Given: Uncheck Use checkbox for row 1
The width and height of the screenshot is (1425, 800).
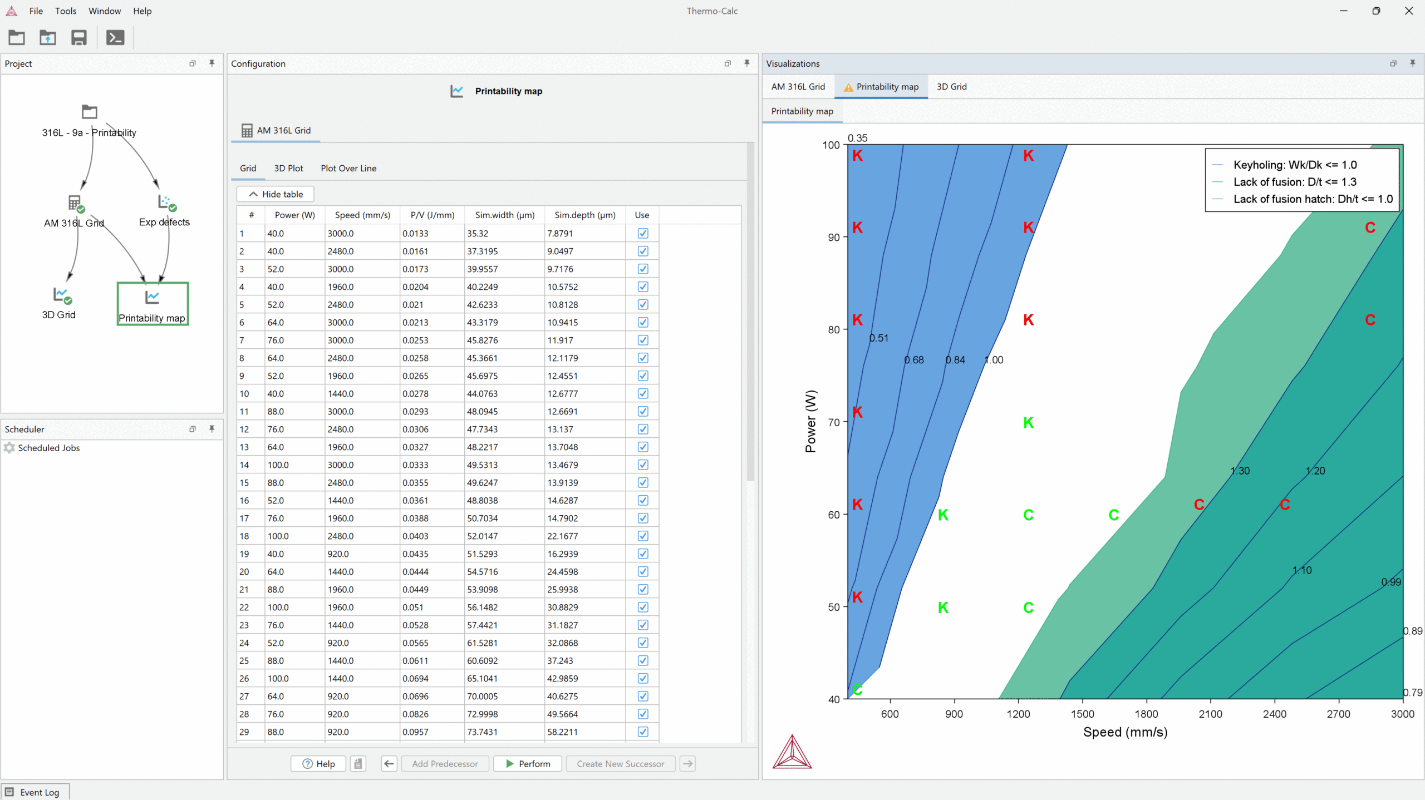Looking at the screenshot, I should coord(643,234).
